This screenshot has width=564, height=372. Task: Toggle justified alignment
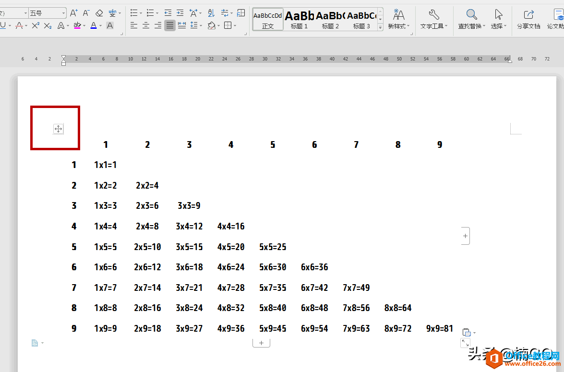point(170,25)
